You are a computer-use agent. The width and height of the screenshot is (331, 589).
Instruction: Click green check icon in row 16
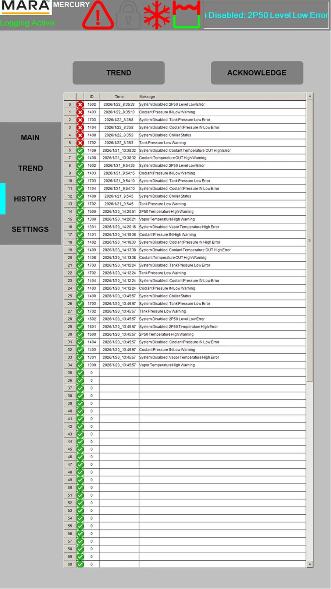[x=80, y=227]
